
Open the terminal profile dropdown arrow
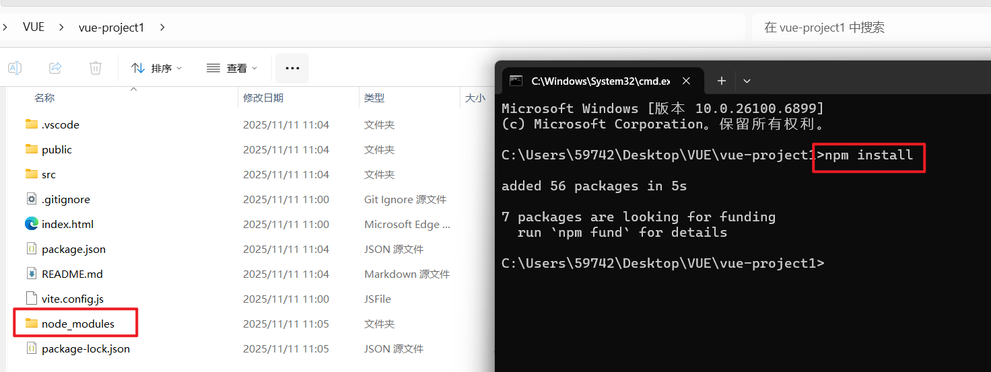[x=747, y=81]
